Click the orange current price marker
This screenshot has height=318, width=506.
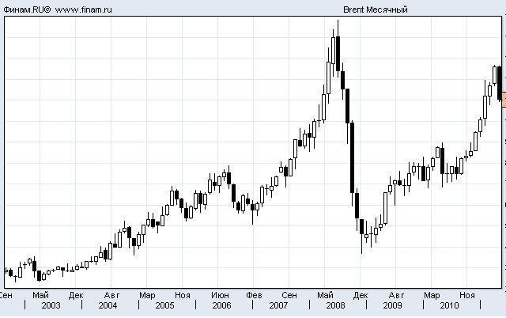tap(504, 99)
